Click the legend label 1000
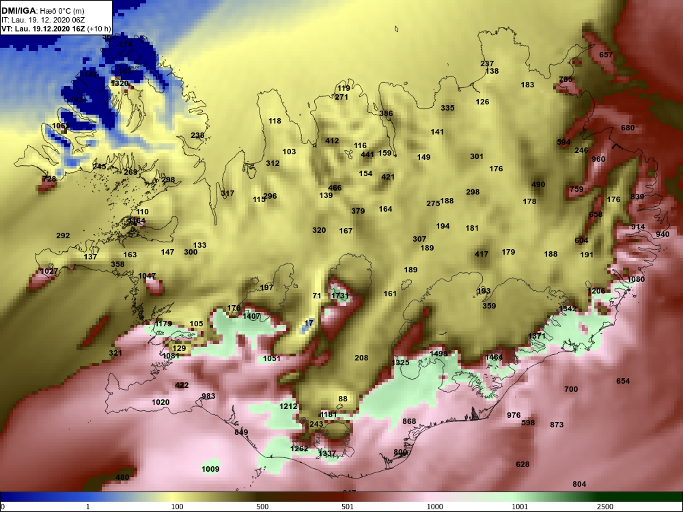The width and height of the screenshot is (683, 512). point(434,507)
